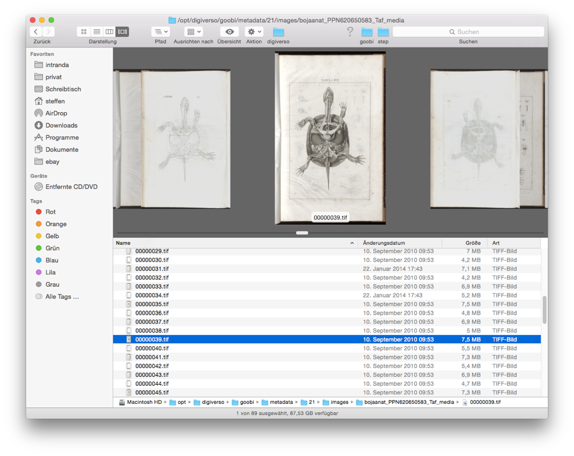This screenshot has width=574, height=456.
Task: Click goobi in the path bar
Action: pyautogui.click(x=243, y=402)
